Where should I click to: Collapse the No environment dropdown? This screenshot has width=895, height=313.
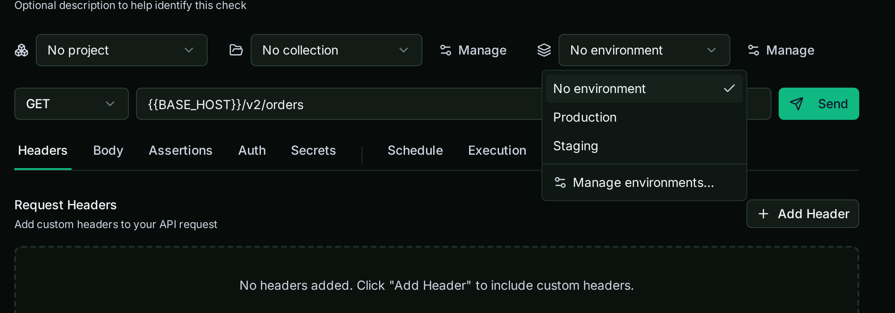[x=644, y=50]
